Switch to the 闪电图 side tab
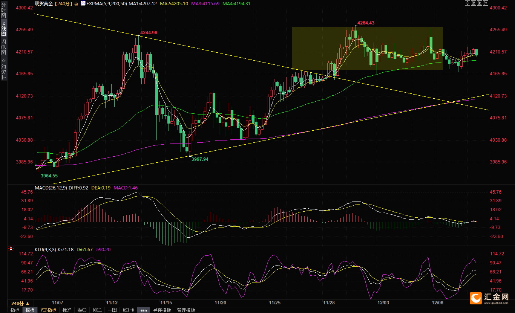 (4, 47)
